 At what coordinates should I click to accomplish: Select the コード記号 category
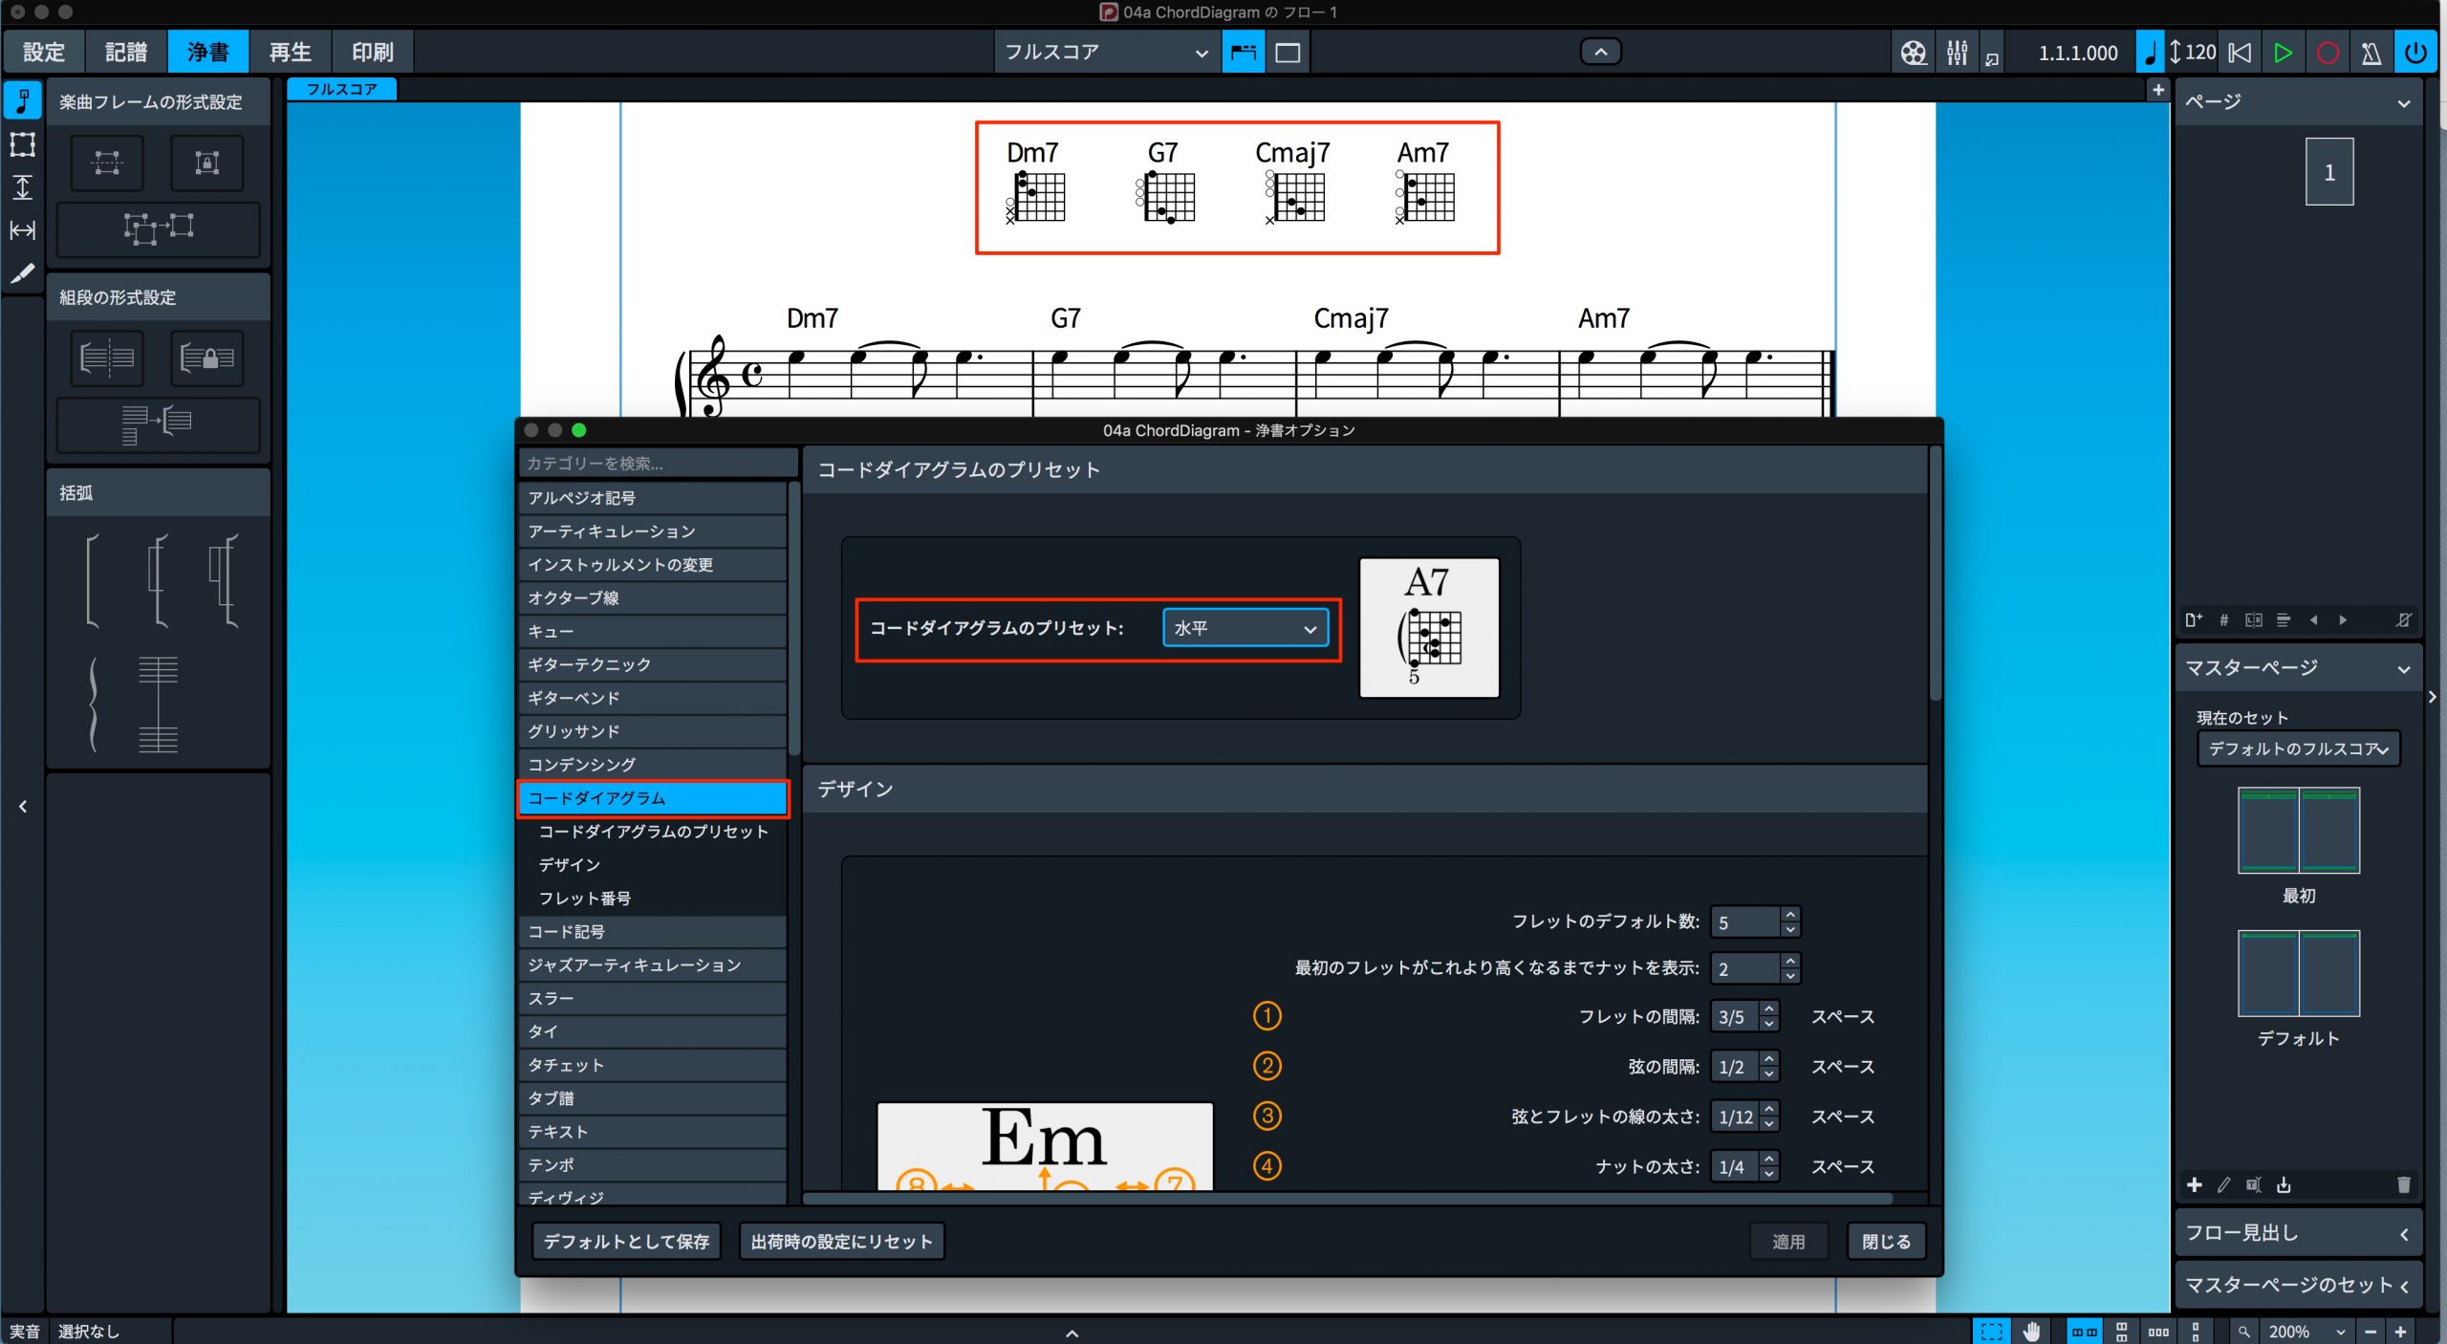click(653, 931)
